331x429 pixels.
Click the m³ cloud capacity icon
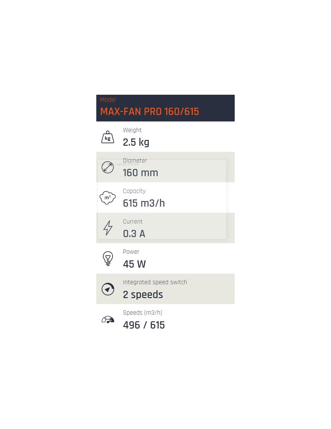pos(108,198)
